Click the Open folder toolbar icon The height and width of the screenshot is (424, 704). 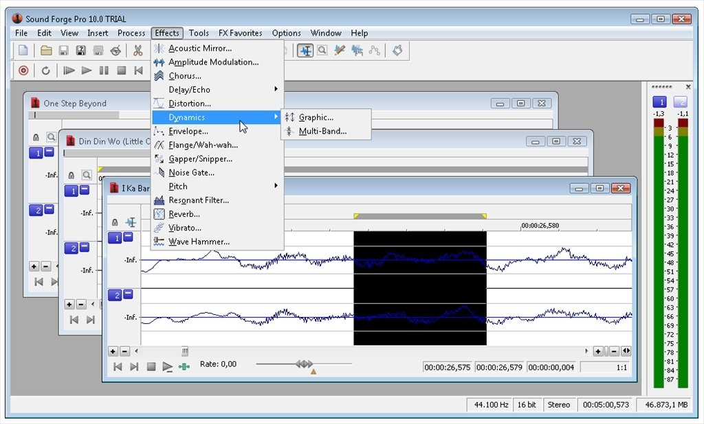click(x=46, y=50)
